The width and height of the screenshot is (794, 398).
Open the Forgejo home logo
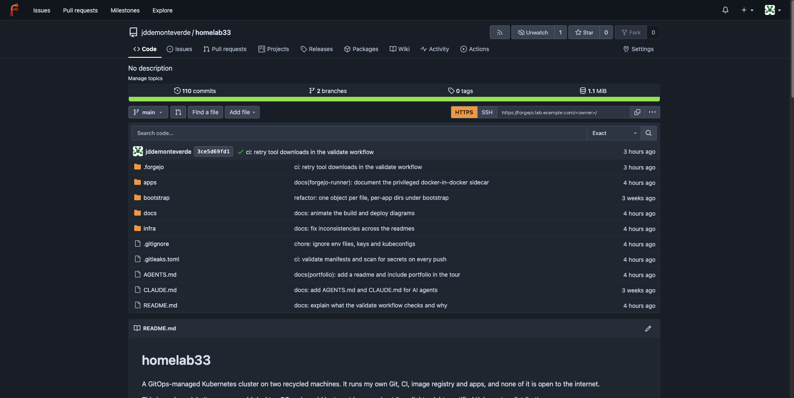tap(15, 10)
